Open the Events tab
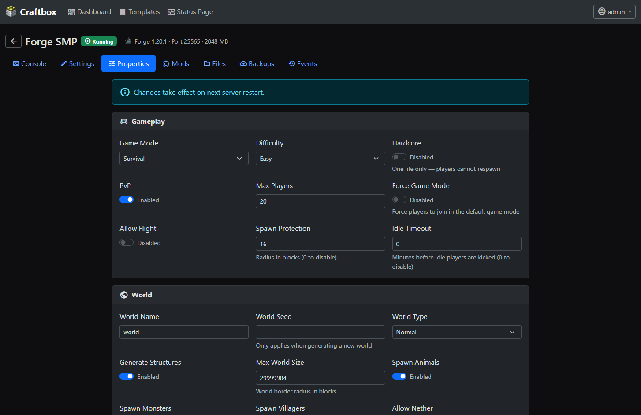This screenshot has width=641, height=415. pos(303,63)
